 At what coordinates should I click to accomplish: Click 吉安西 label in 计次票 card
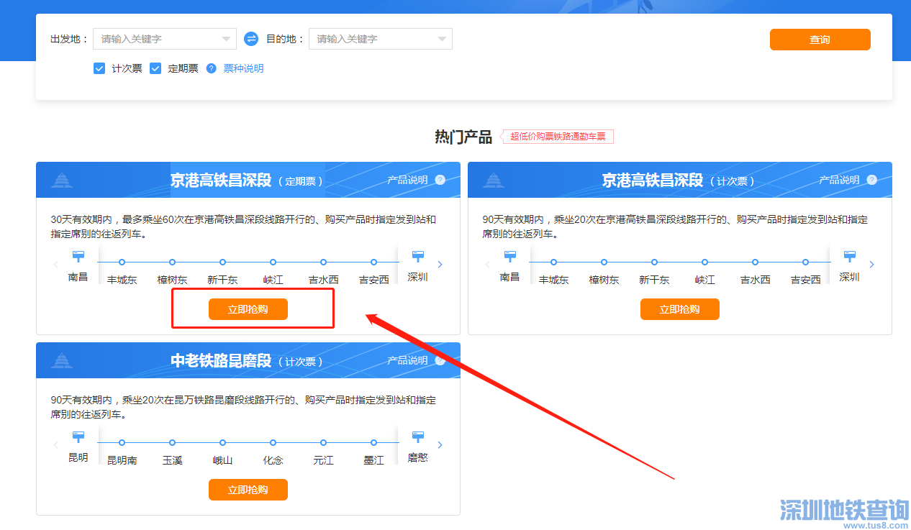(806, 280)
